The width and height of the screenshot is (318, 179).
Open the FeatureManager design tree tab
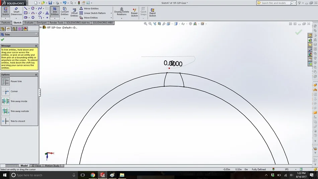[3, 29]
